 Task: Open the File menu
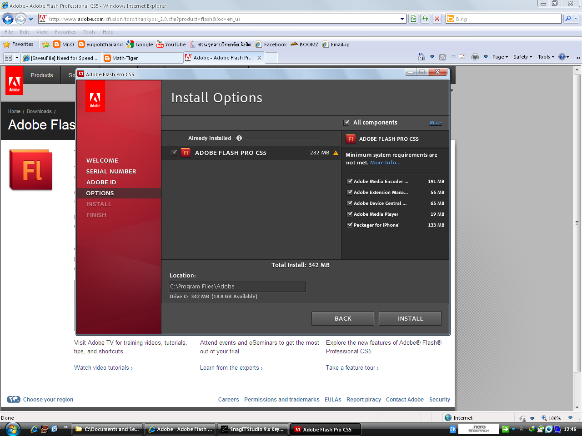click(x=9, y=32)
